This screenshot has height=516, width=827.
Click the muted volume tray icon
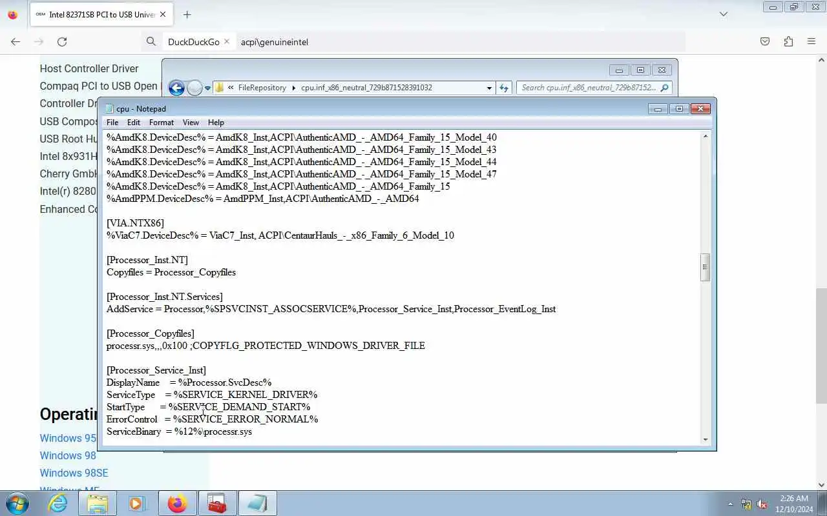tap(762, 504)
